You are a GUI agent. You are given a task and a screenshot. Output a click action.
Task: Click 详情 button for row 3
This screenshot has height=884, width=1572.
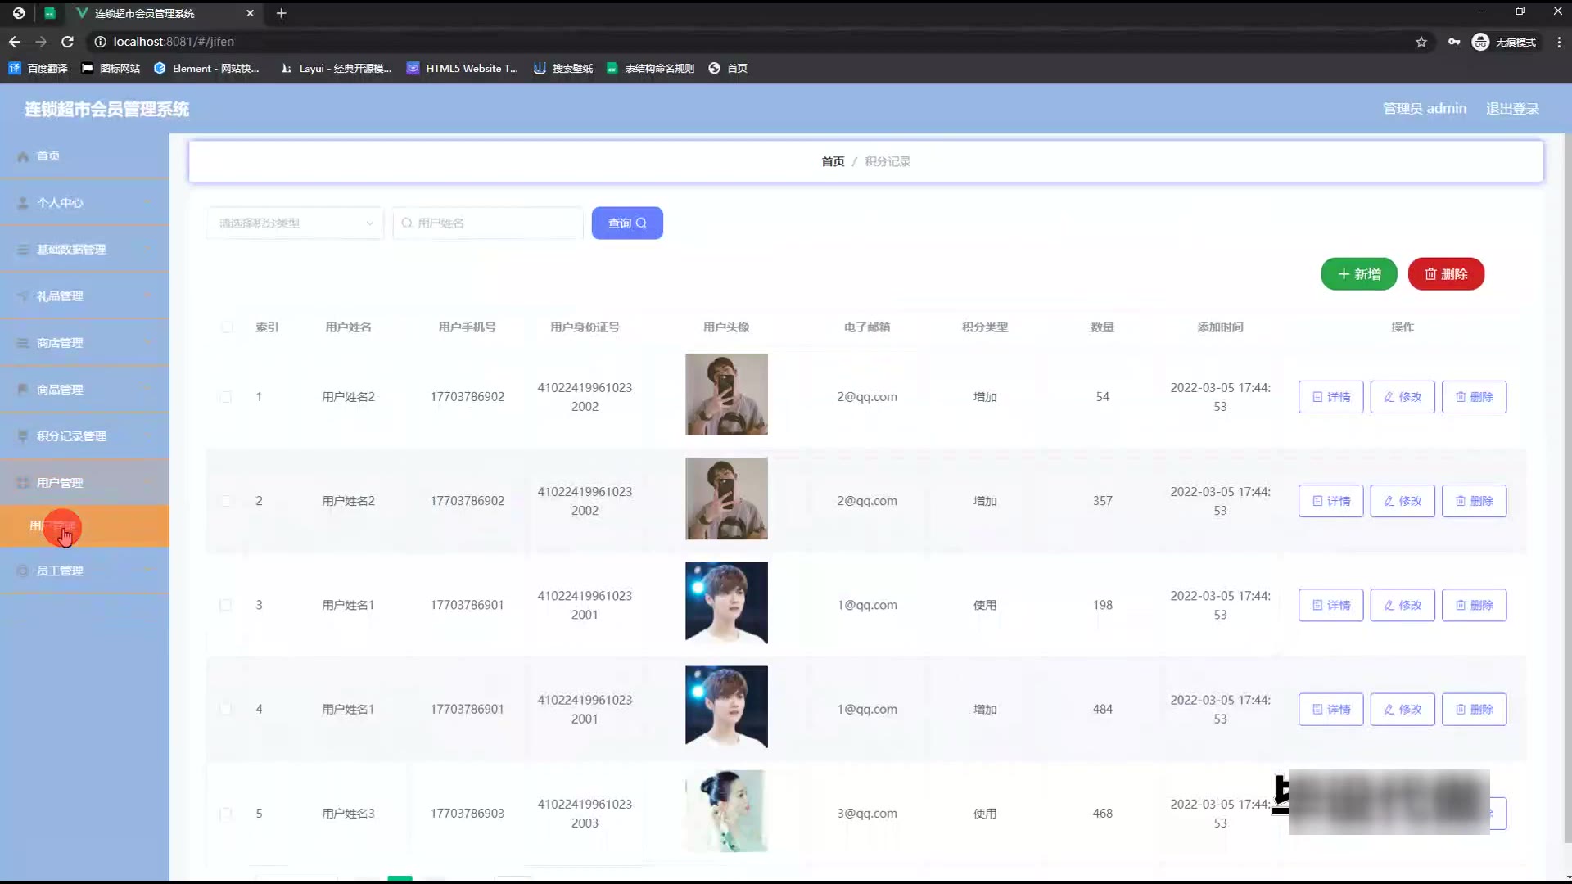(x=1330, y=605)
